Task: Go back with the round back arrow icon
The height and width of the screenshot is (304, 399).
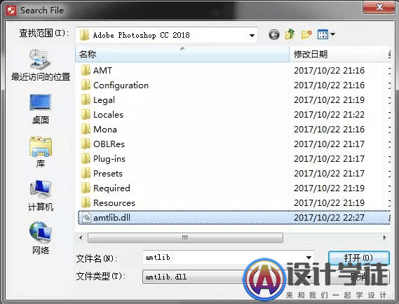Action: tap(273, 34)
